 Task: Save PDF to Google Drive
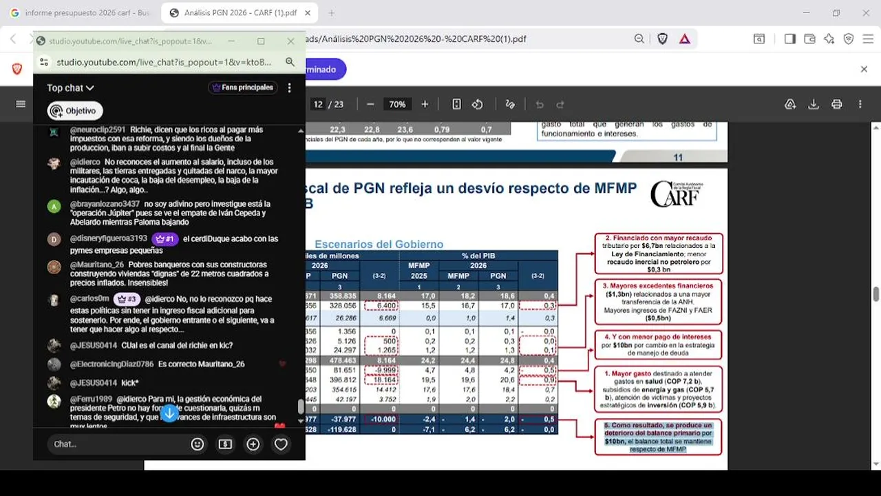[790, 104]
